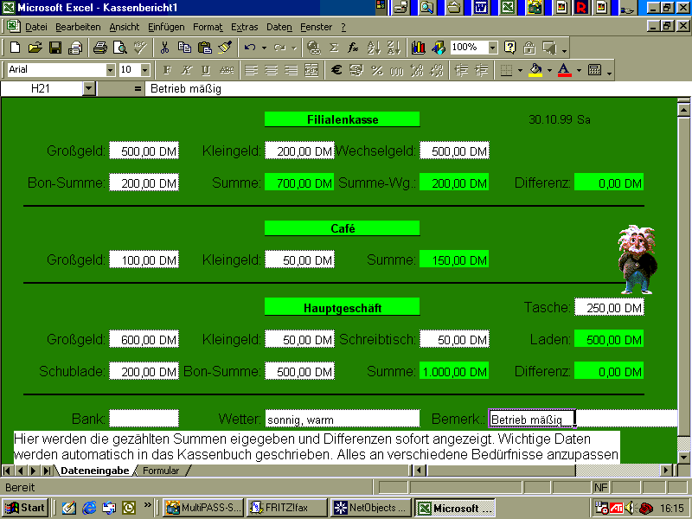The width and height of the screenshot is (692, 519).
Task: Jump to the first sheet tab
Action: (7, 471)
